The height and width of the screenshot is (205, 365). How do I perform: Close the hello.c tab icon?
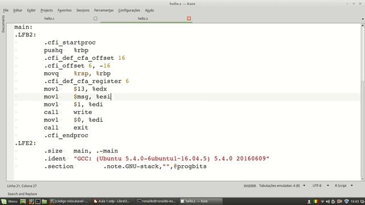click(95, 18)
